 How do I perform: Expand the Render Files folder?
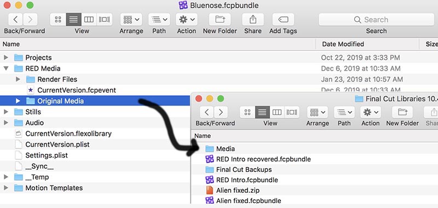click(18, 79)
